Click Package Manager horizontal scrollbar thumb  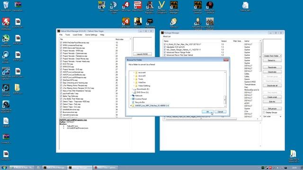point(201,119)
